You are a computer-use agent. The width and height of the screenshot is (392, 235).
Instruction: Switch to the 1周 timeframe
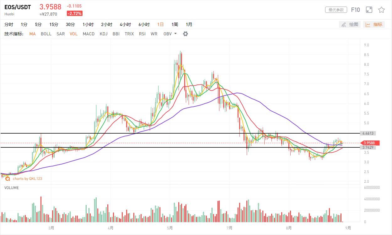(x=175, y=24)
